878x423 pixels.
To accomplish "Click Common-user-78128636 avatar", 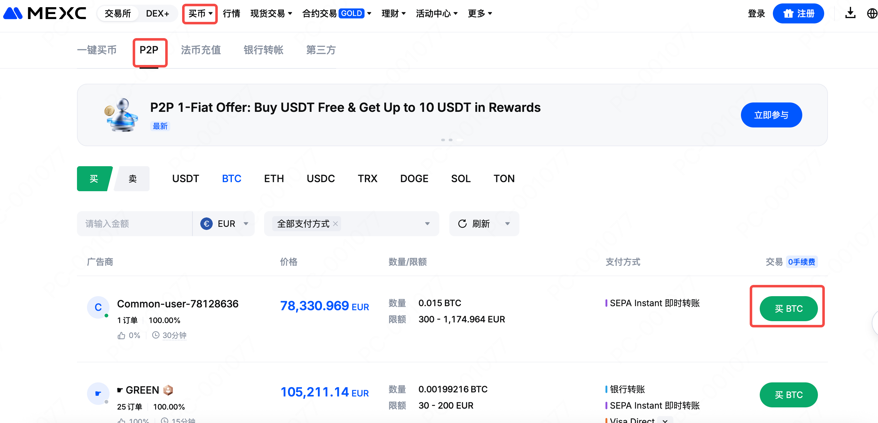I will 98,307.
